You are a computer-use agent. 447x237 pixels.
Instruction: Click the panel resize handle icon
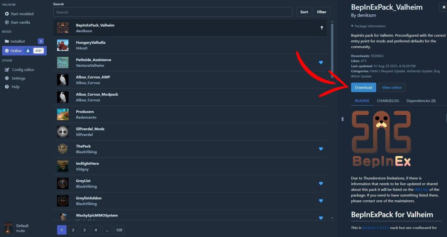pyautogui.click(x=342, y=119)
